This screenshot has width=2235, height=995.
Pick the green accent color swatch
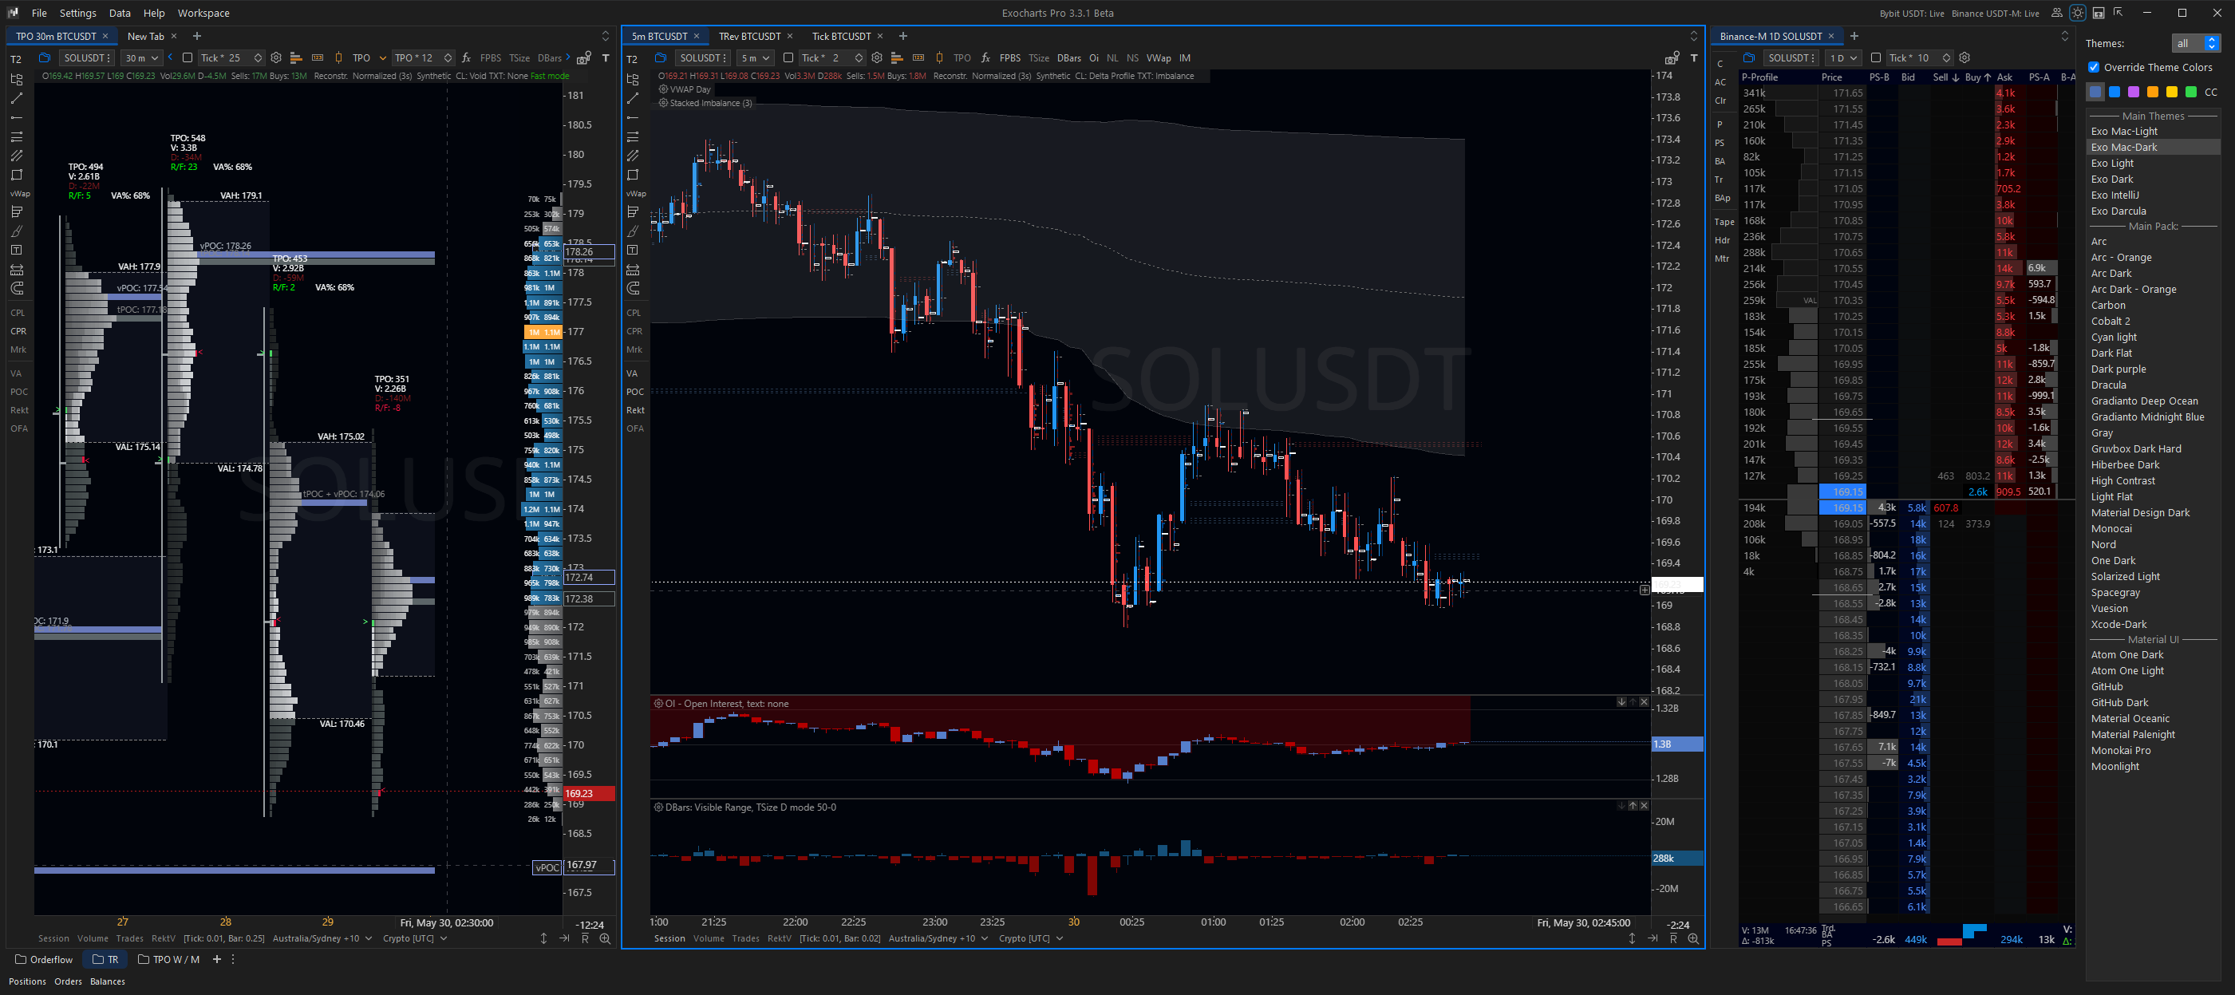point(2191,92)
